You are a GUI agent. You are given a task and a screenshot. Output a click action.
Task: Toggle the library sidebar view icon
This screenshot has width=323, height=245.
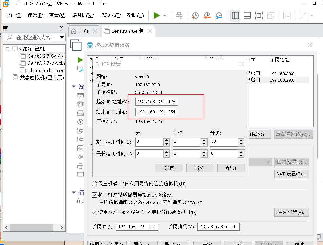(235, 15)
